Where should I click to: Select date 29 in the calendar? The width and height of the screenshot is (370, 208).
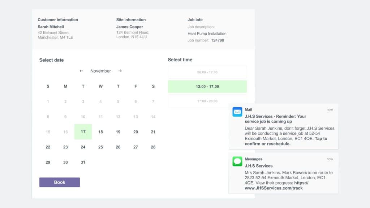[48, 162]
